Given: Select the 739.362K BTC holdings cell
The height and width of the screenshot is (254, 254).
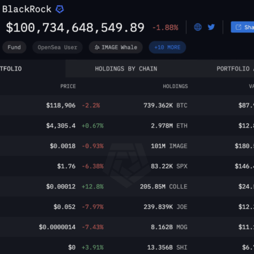Looking at the screenshot, I should click(x=166, y=105).
